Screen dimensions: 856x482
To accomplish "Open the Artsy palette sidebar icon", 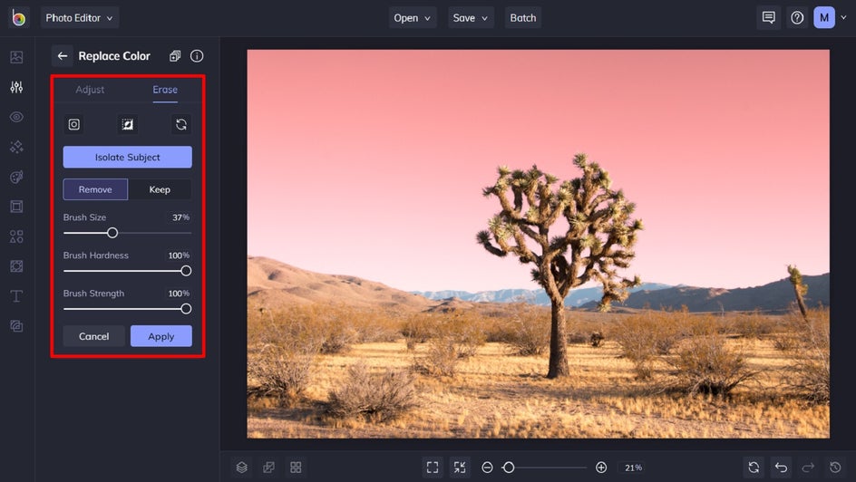I will click(16, 177).
